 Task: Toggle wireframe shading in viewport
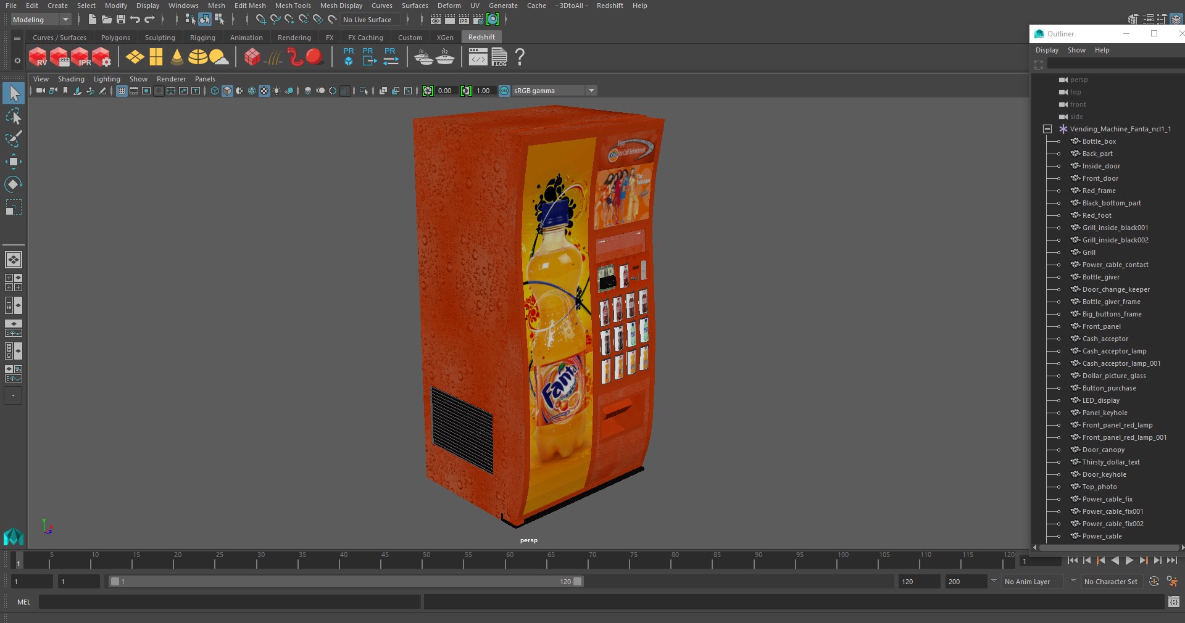pos(215,91)
